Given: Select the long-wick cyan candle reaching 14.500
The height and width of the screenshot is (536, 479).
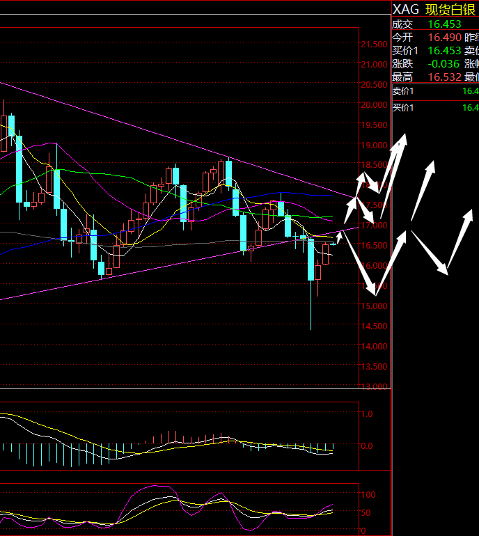Looking at the screenshot, I should point(311,260).
